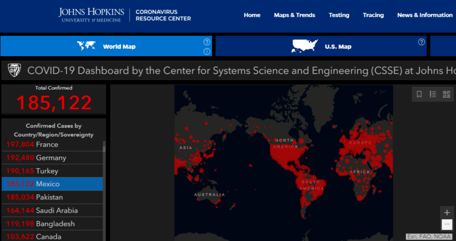This screenshot has width=456, height=241.
Task: Click the Johns Hopkins shield logo in dashboard title
Action: (x=14, y=70)
